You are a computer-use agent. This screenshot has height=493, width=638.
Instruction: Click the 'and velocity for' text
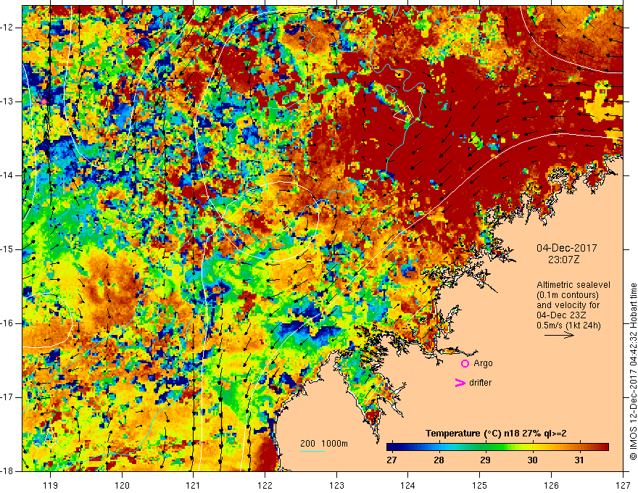click(568, 305)
